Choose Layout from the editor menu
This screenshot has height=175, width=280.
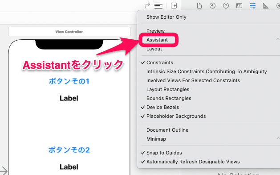[x=154, y=49]
